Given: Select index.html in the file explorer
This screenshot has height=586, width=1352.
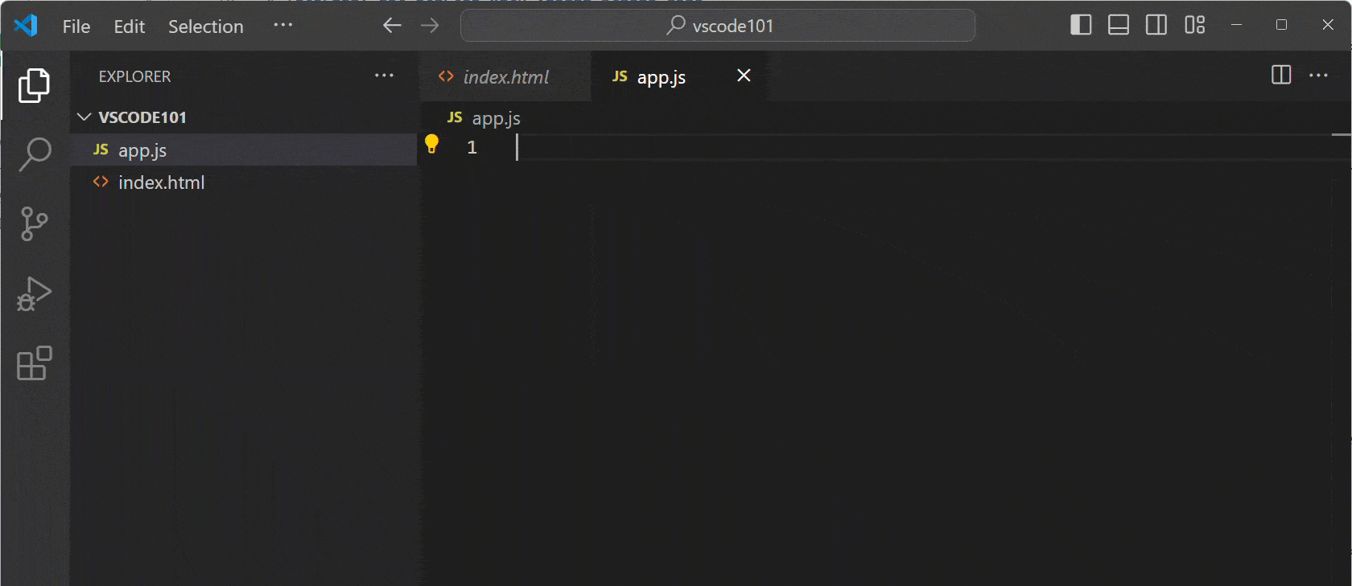Looking at the screenshot, I should coord(161,182).
